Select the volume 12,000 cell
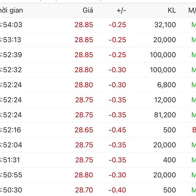 (x=165, y=100)
